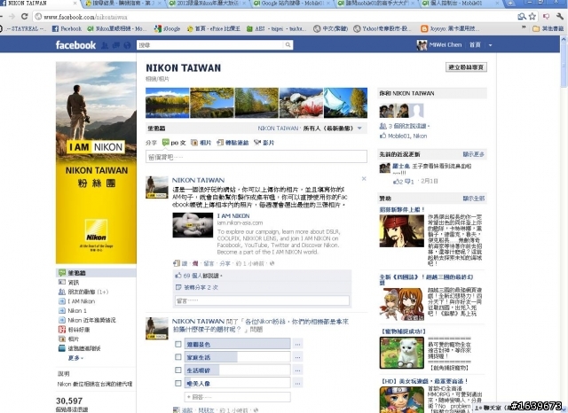
Task: Click the comment box under the I AM NIKON post
Action: point(263,300)
